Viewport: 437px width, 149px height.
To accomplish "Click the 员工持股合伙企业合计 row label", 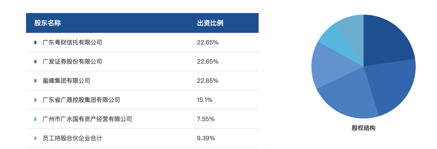I will pos(72,138).
